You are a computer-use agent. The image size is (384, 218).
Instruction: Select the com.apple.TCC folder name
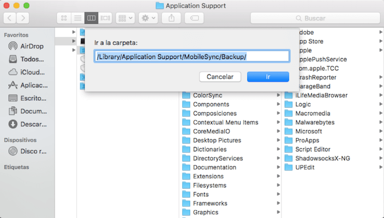point(318,68)
